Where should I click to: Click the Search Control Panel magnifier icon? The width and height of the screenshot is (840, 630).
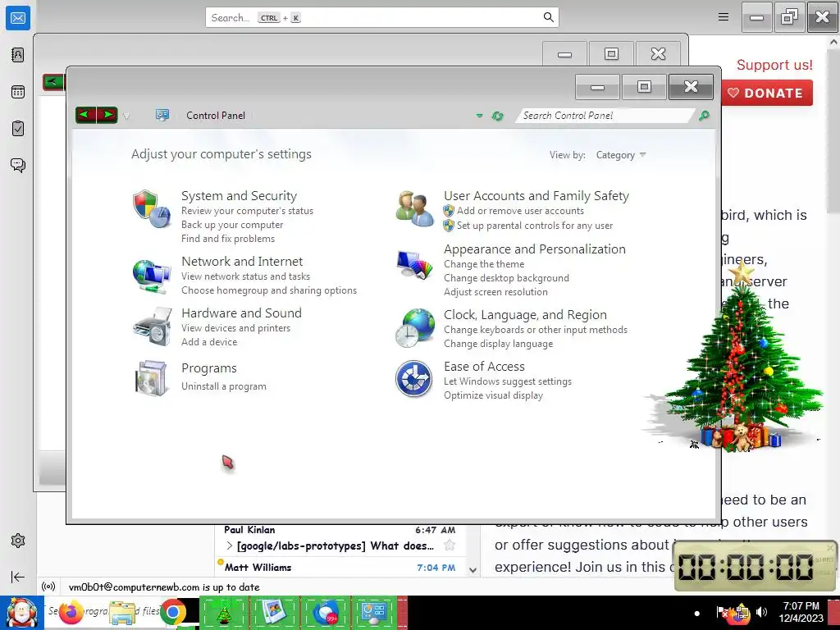point(704,115)
